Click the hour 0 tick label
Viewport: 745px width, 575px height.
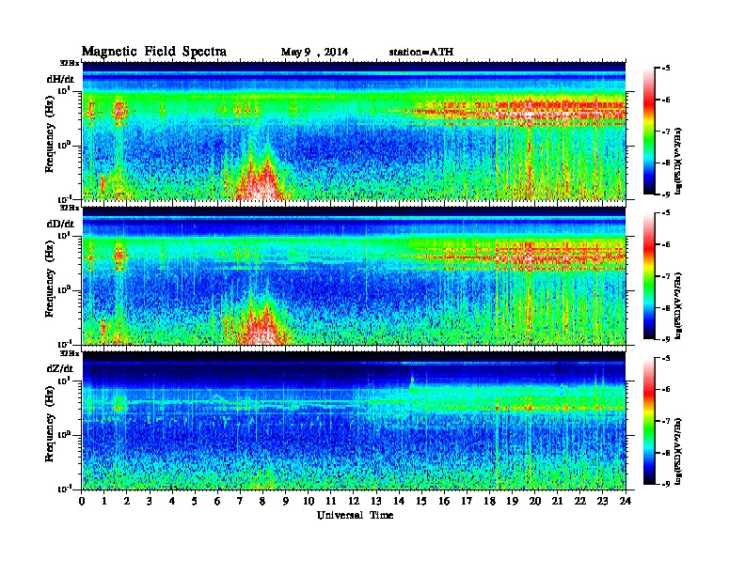(x=82, y=501)
